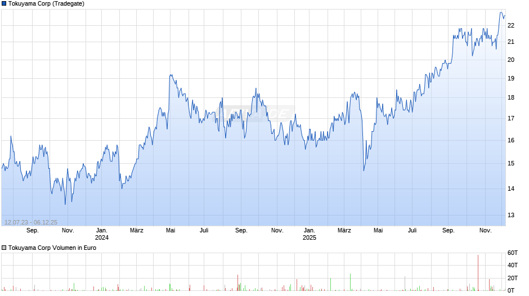This screenshot has height=296, width=529.
Task: Click the volume axis label 0T
Action: [511, 290]
